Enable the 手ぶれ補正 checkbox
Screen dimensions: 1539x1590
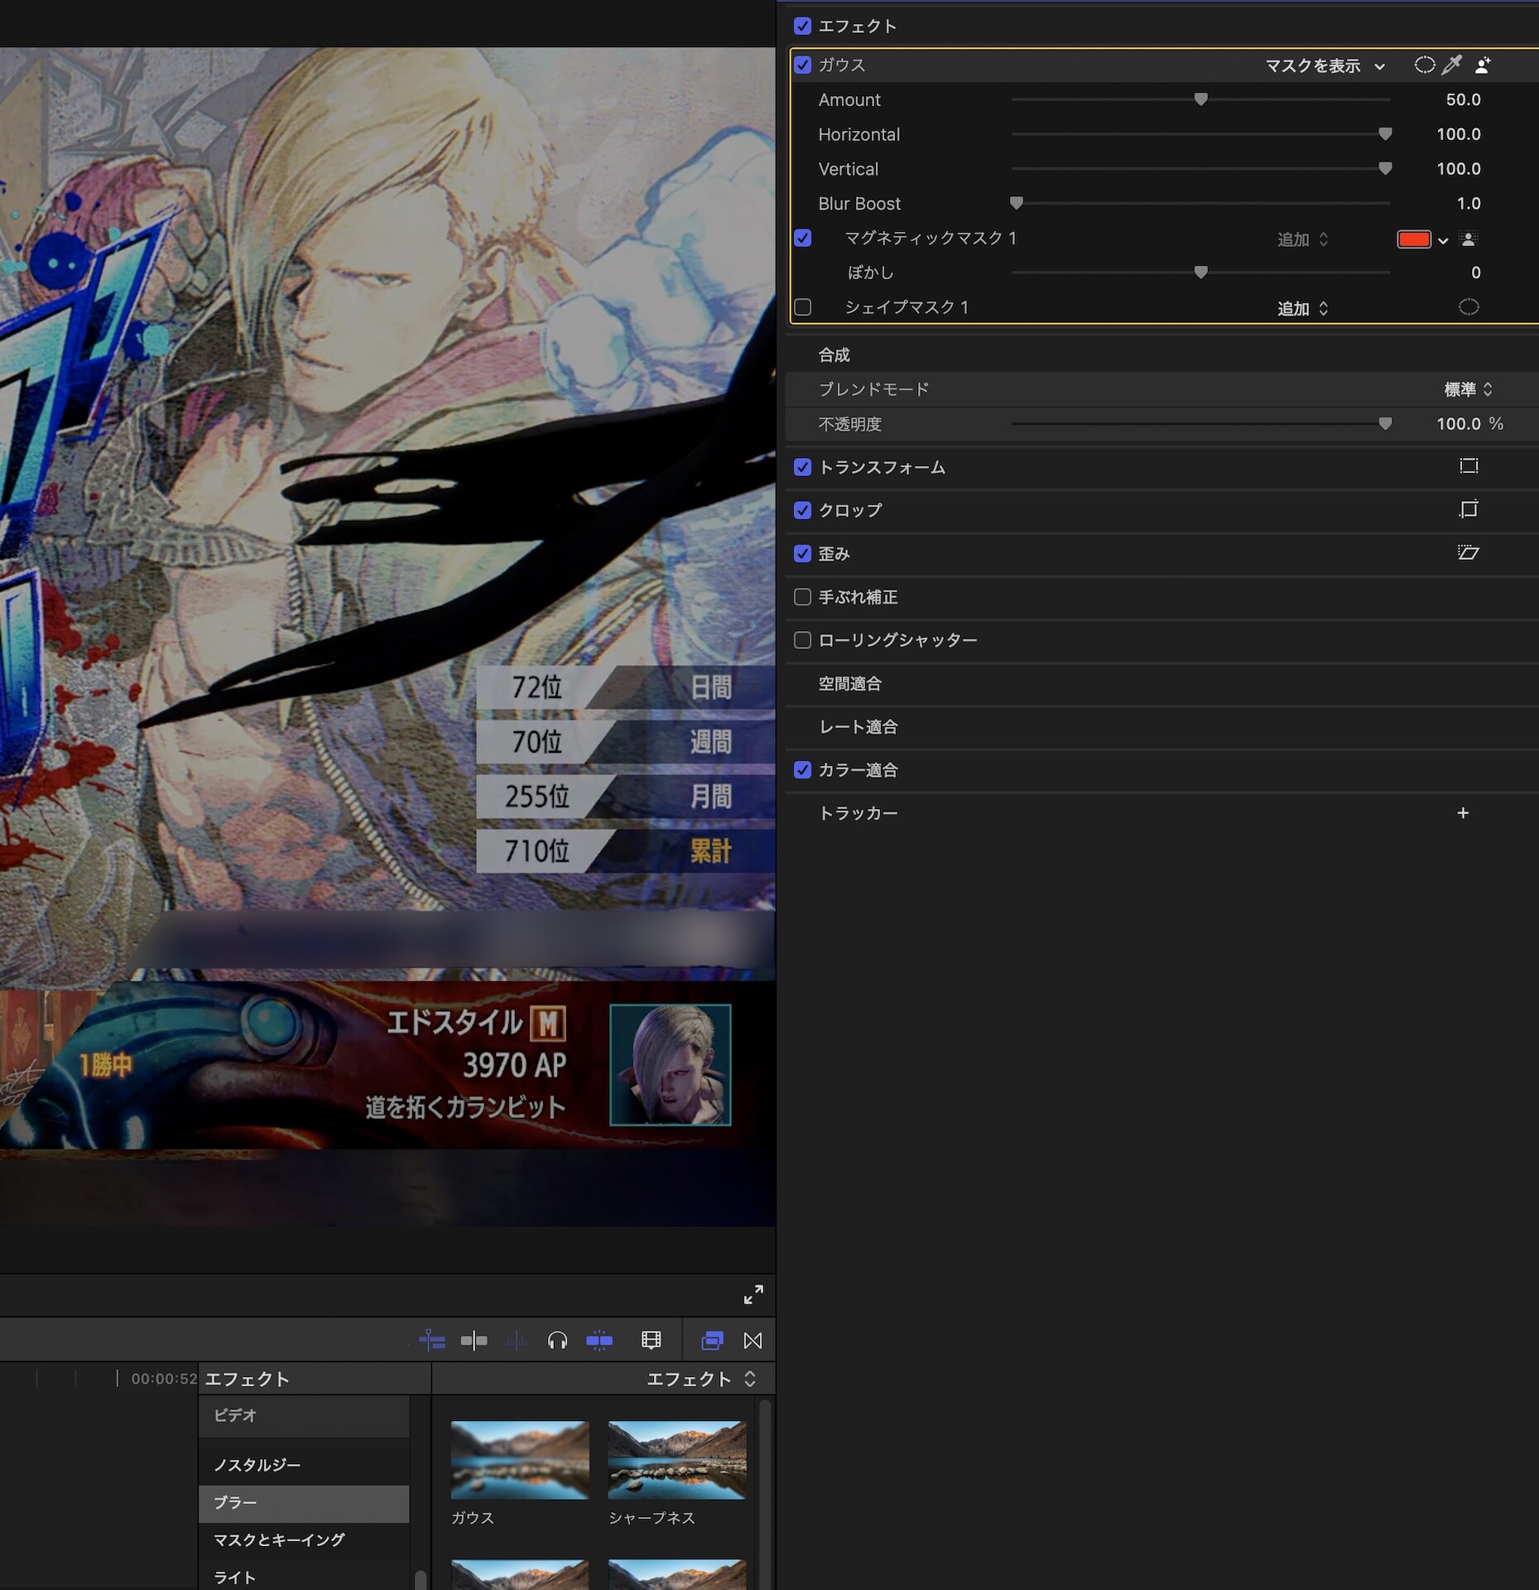coord(802,596)
